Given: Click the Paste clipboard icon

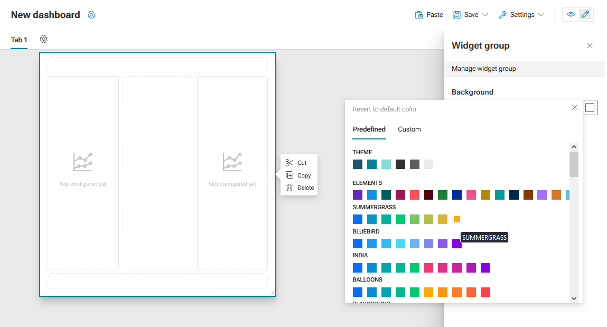Looking at the screenshot, I should [419, 15].
